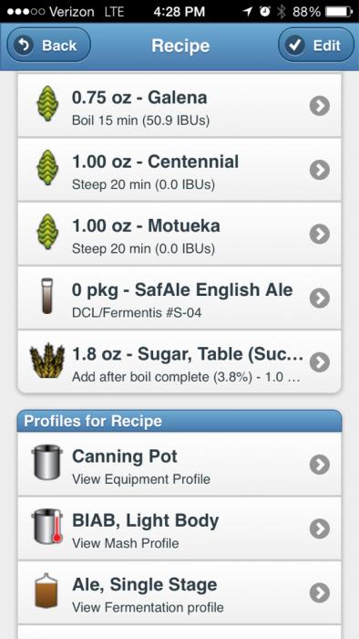
Task: Tap the Profiles for Recipe header
Action: pyautogui.click(x=179, y=421)
